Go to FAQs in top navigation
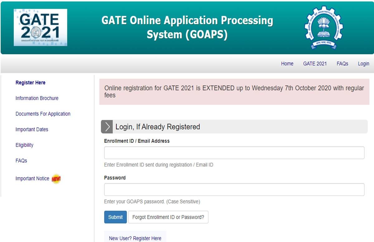 click(x=342, y=64)
